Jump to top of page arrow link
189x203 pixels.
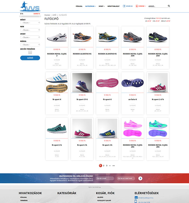(x=94, y=187)
